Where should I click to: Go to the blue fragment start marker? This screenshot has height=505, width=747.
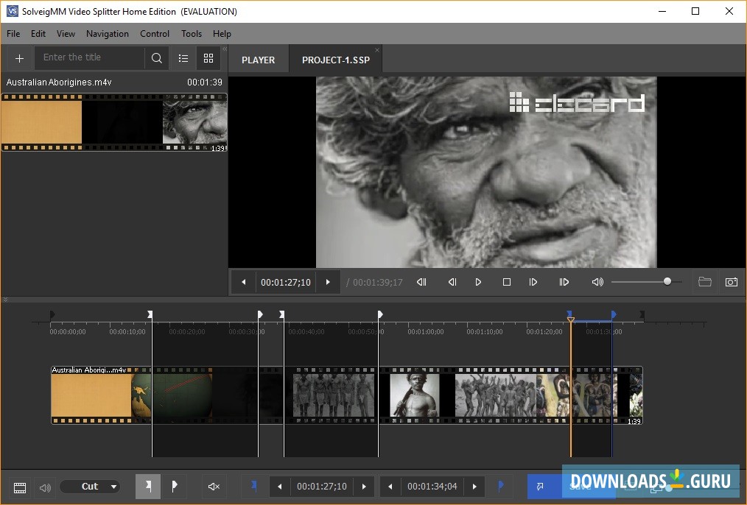point(253,486)
